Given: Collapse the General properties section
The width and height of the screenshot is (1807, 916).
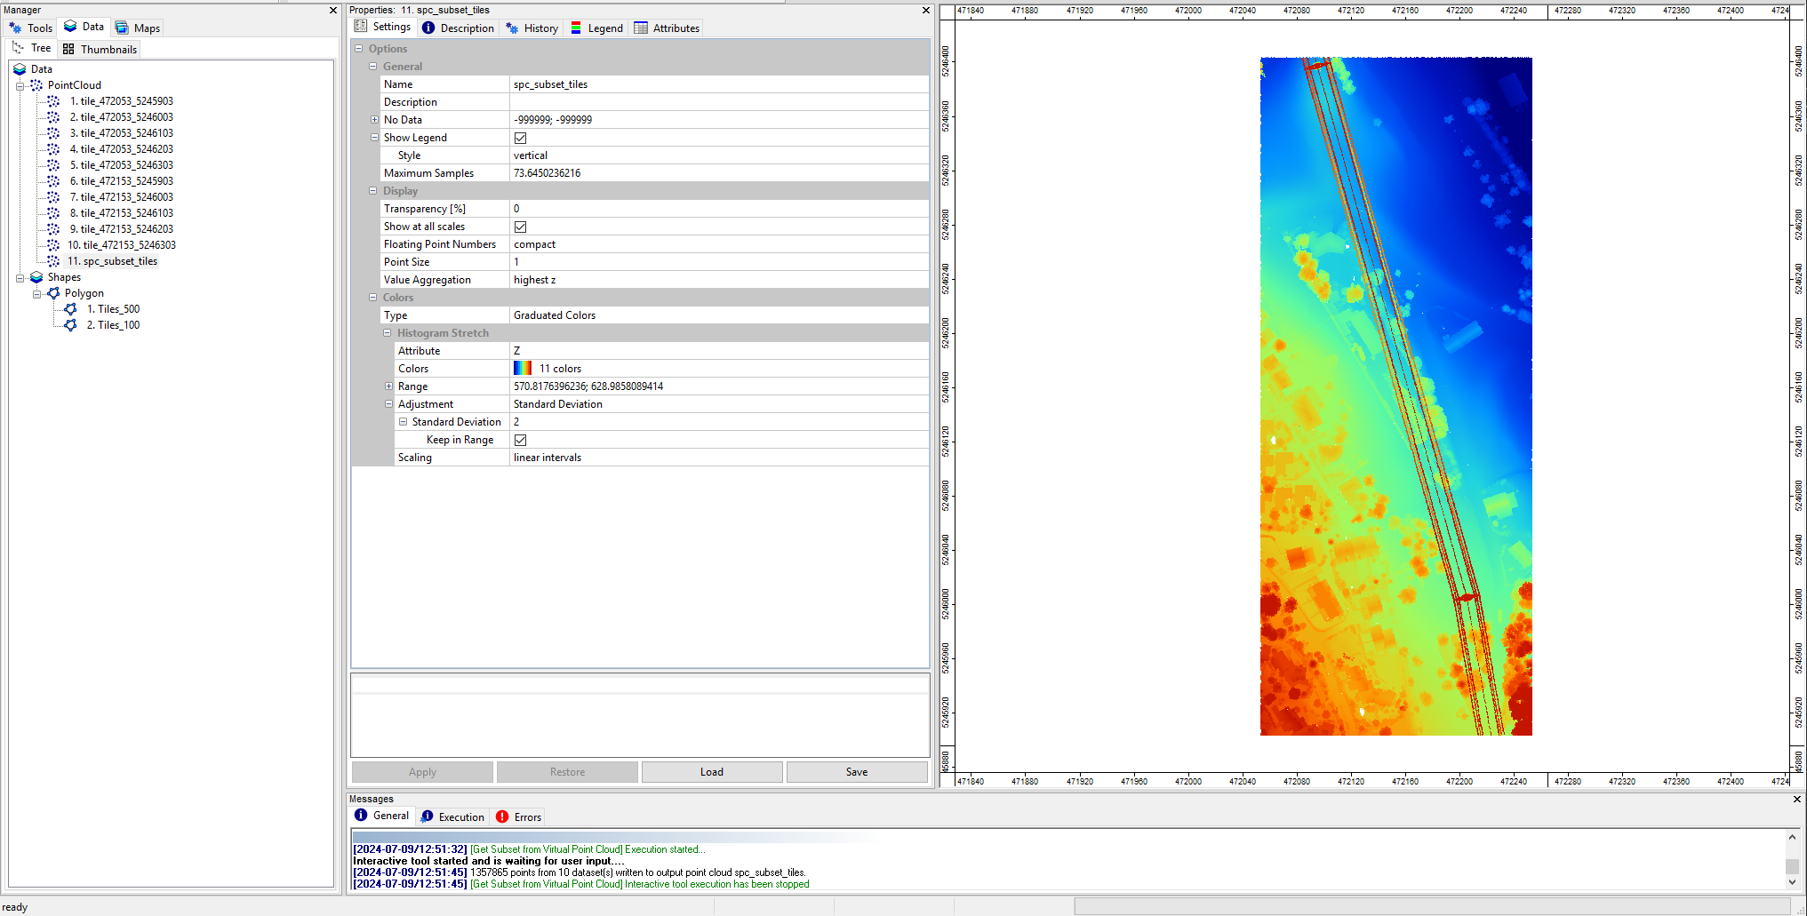Looking at the screenshot, I should tap(373, 67).
